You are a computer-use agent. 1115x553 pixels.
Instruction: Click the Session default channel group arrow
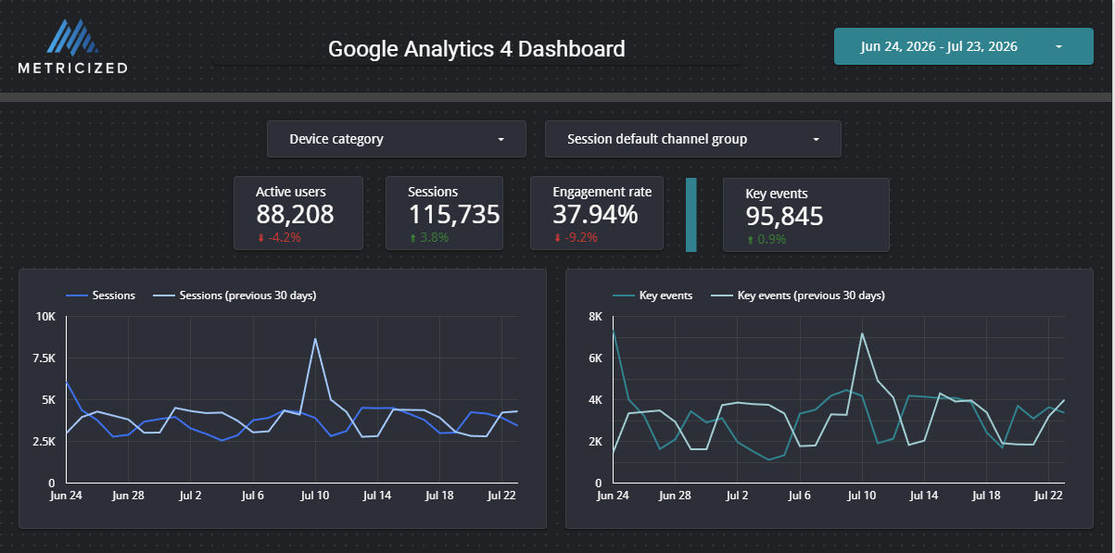tap(817, 140)
